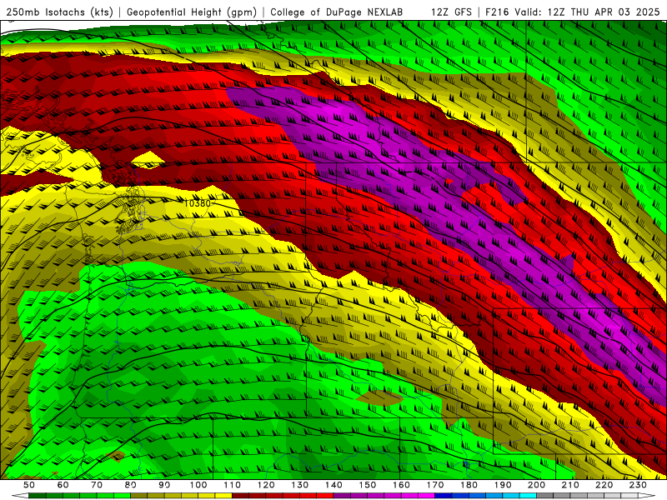Click the 'THU APR 03 2025' valid date

(615, 12)
